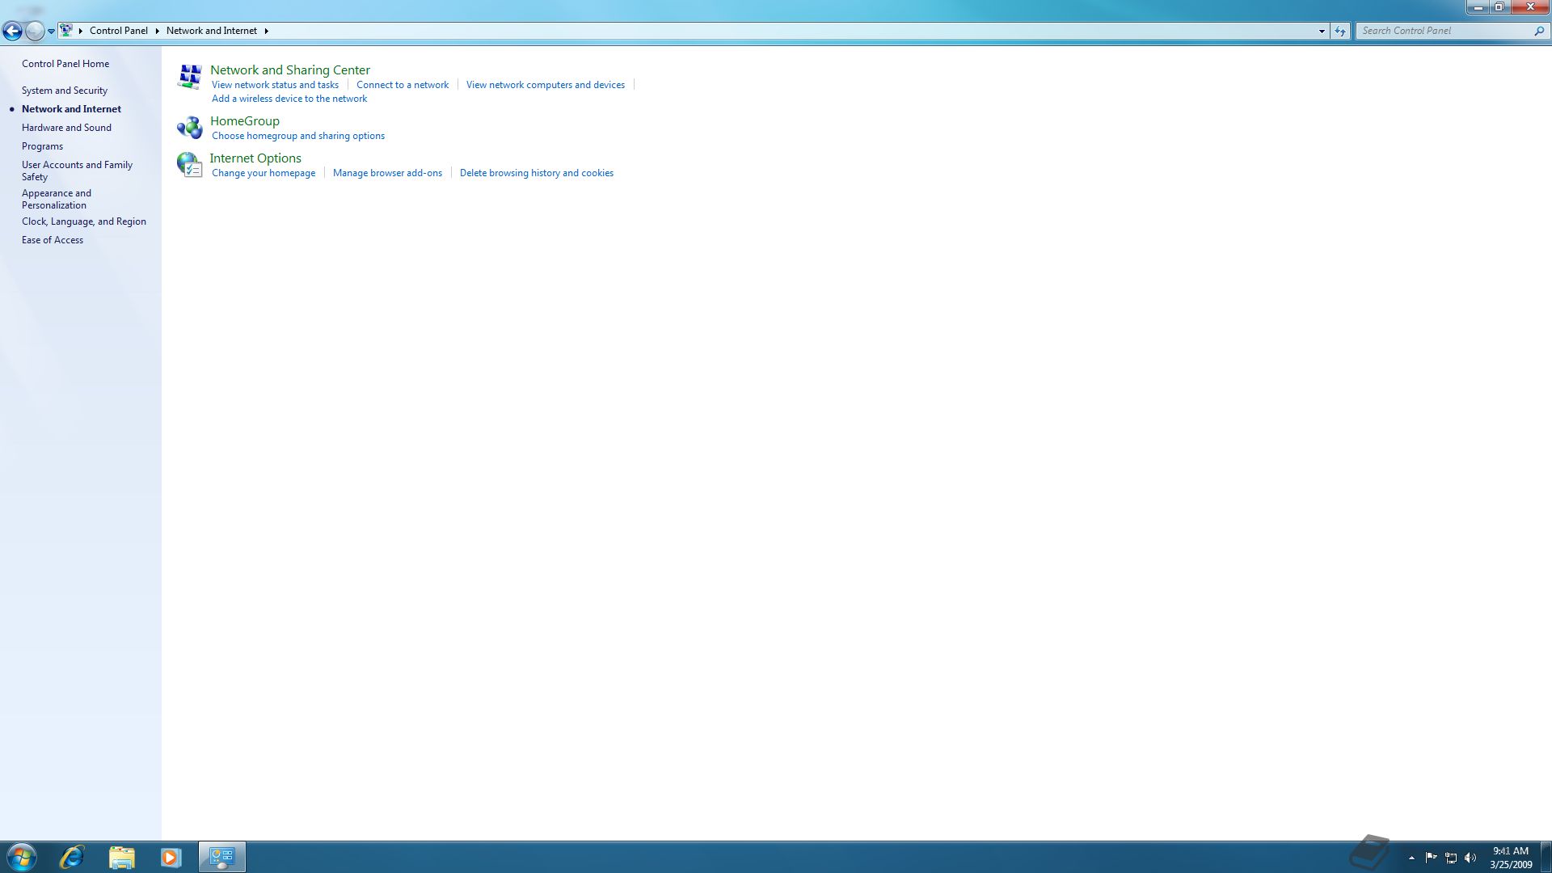Viewport: 1552px width, 873px height.
Task: Launch Windows Media Player from taskbar
Action: 171,857
